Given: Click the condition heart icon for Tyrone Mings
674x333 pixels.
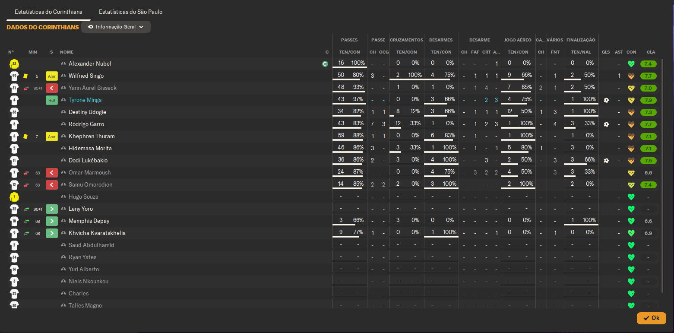Looking at the screenshot, I should pos(631,100).
